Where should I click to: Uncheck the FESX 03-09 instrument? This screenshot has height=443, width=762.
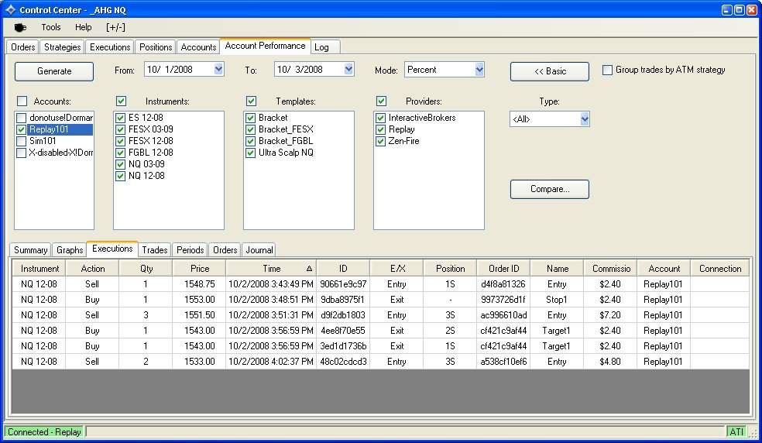point(121,129)
